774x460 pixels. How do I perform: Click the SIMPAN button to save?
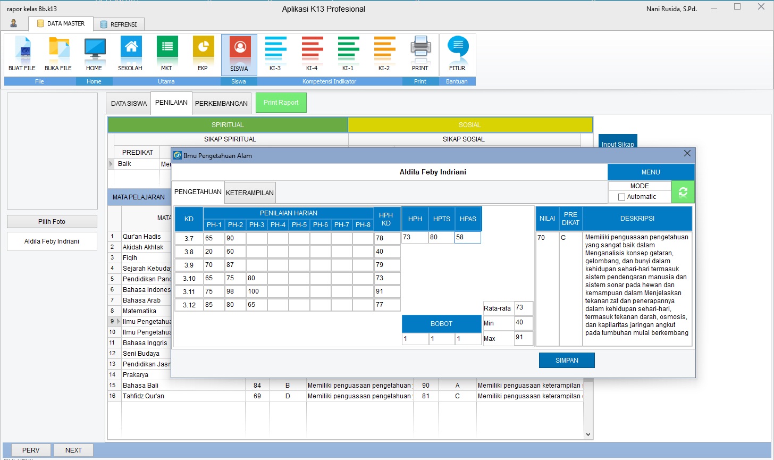tap(567, 360)
